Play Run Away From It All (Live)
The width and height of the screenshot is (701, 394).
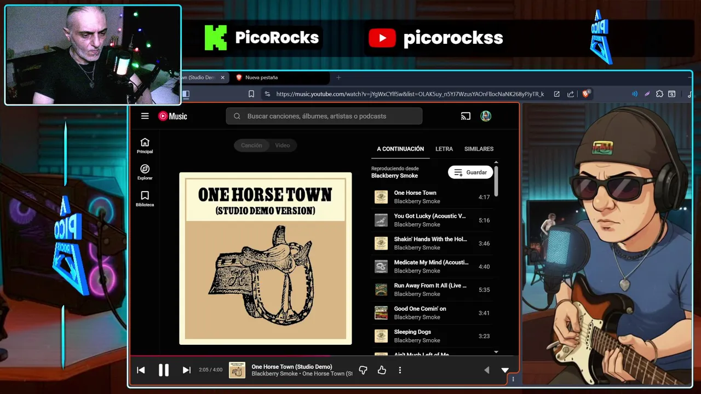432,289
